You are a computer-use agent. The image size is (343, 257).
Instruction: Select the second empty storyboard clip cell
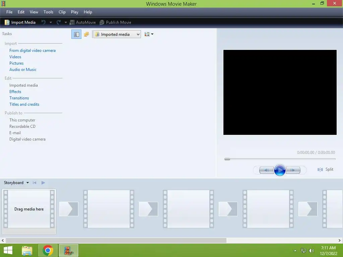(109, 209)
